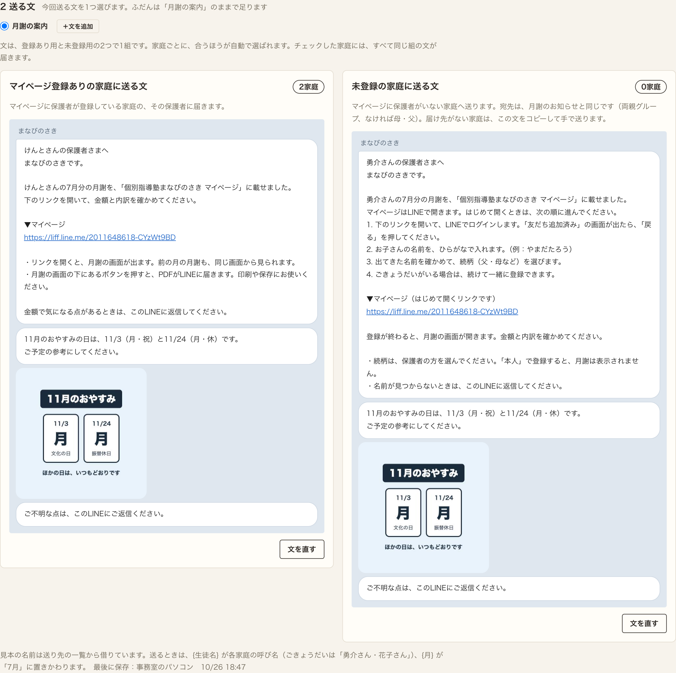Open the liff.line.me link in the unregistered families message
Image resolution: width=676 pixels, height=673 pixels.
[x=442, y=312]
